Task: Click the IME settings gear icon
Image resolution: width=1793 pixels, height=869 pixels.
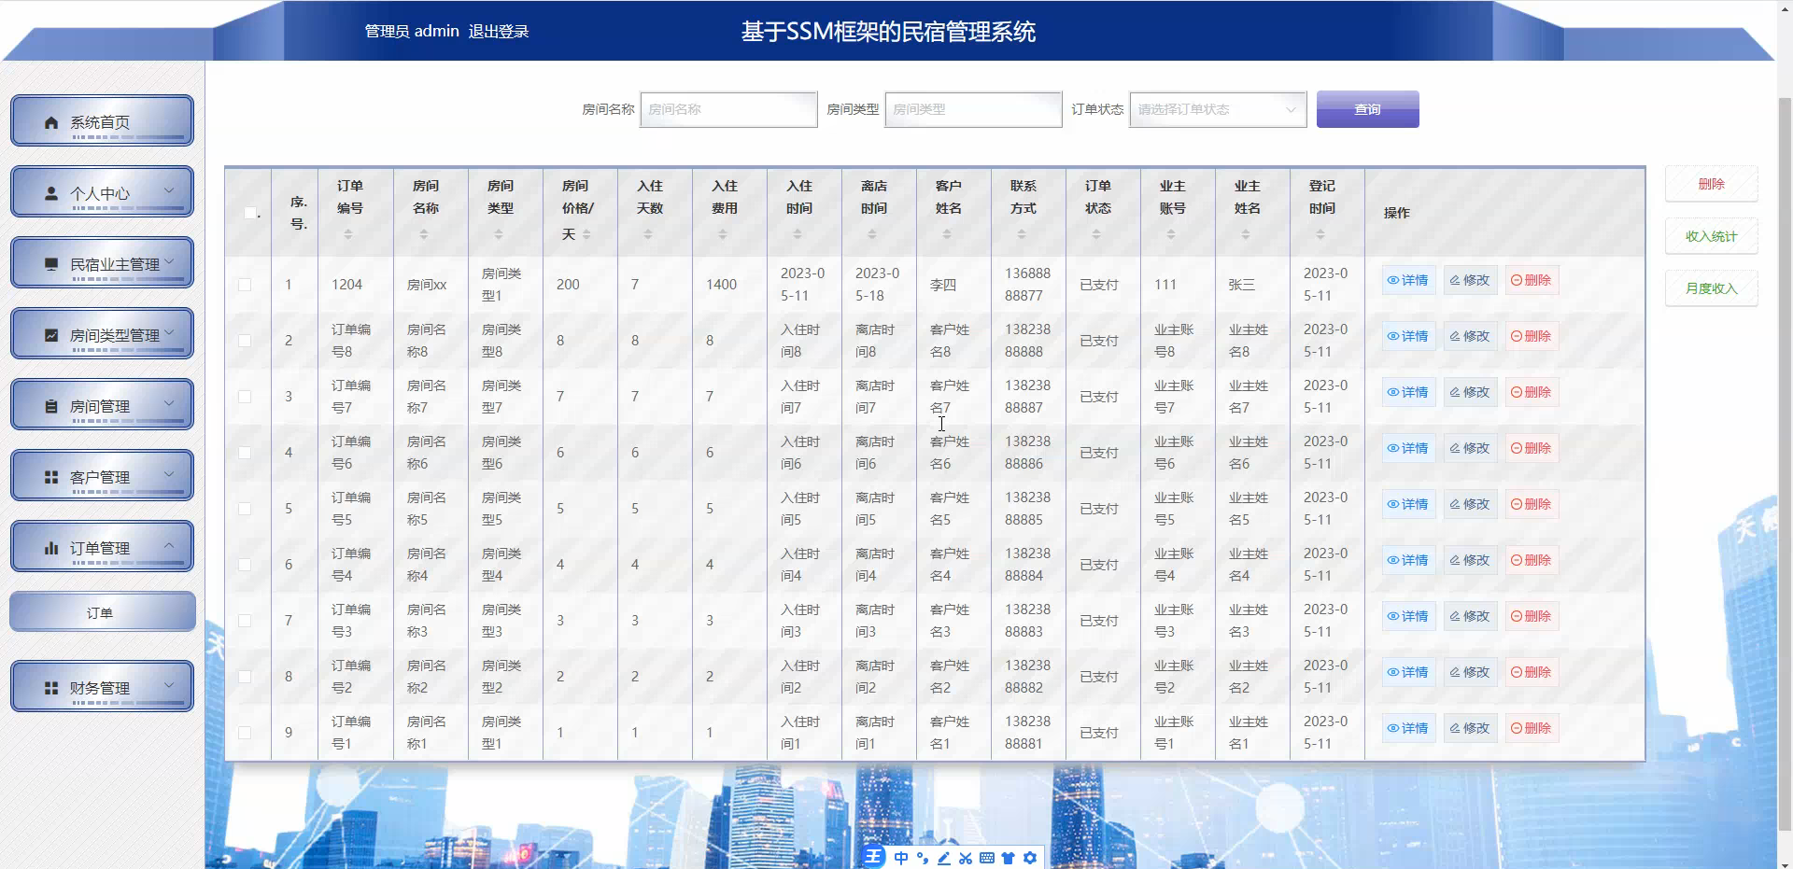Action: coord(1030,858)
